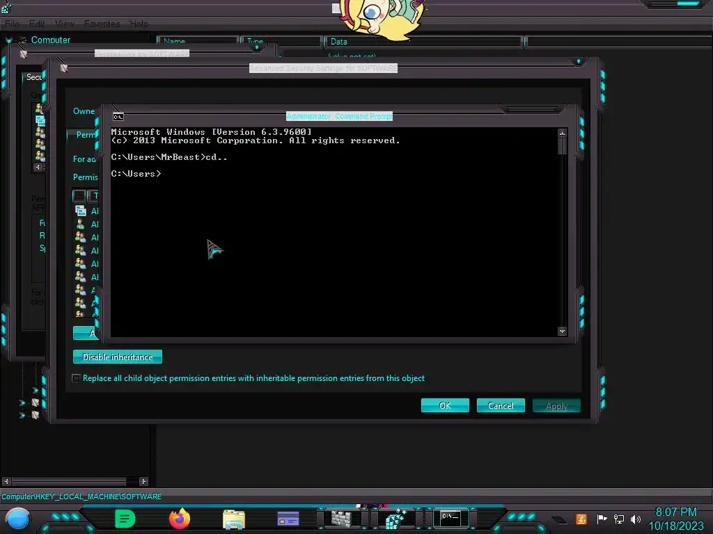
Task: Click the Start orb on the taskbar
Action: tap(17, 519)
